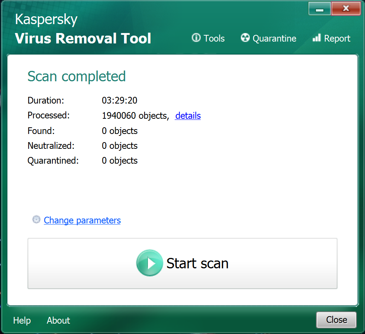Click the Duration: label
365x334 pixels.
pyautogui.click(x=46, y=101)
